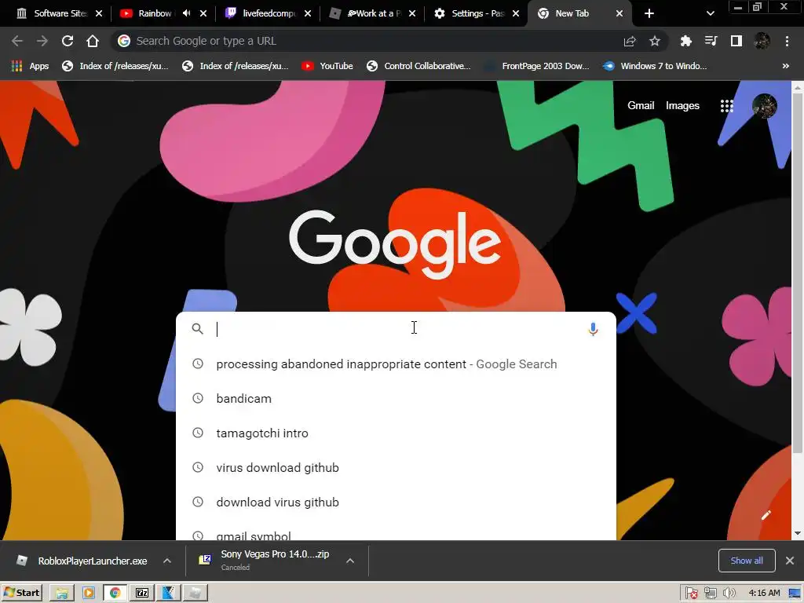
Task: Open the Google account avatar on page
Action: pos(765,106)
